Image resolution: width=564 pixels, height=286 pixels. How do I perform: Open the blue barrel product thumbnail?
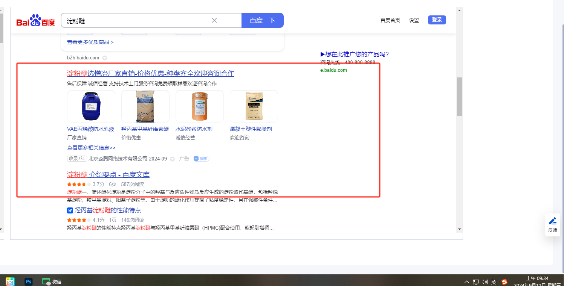(x=91, y=106)
